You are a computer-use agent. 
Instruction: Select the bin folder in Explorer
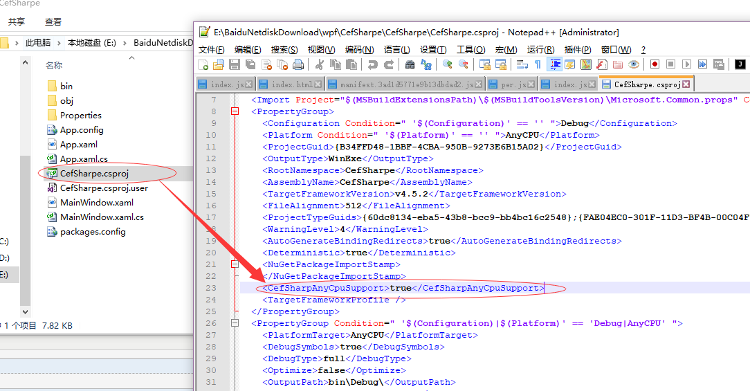(x=66, y=86)
